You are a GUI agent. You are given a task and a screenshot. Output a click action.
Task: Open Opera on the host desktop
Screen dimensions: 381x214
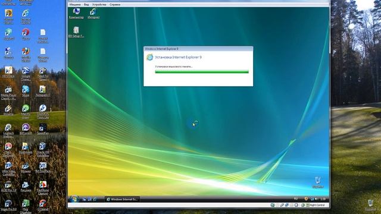pyautogui.click(x=26, y=34)
